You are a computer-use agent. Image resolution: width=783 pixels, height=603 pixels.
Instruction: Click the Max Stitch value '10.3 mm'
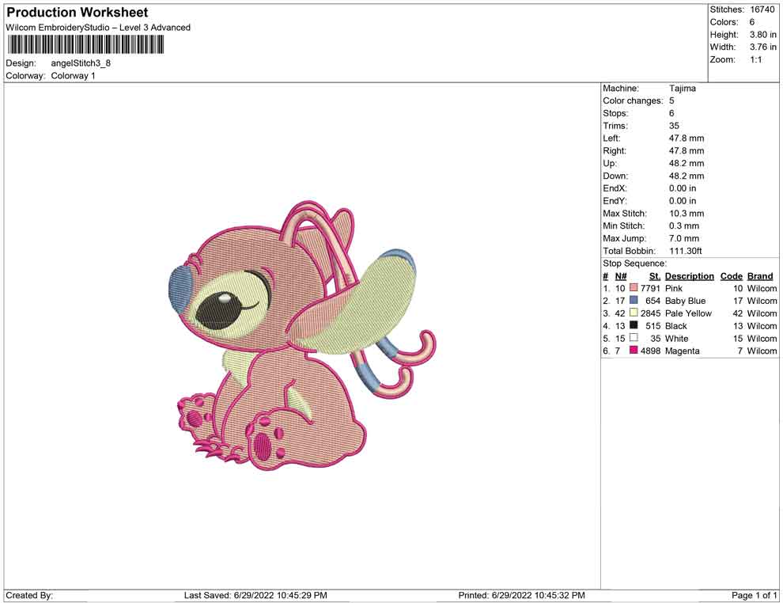point(687,214)
